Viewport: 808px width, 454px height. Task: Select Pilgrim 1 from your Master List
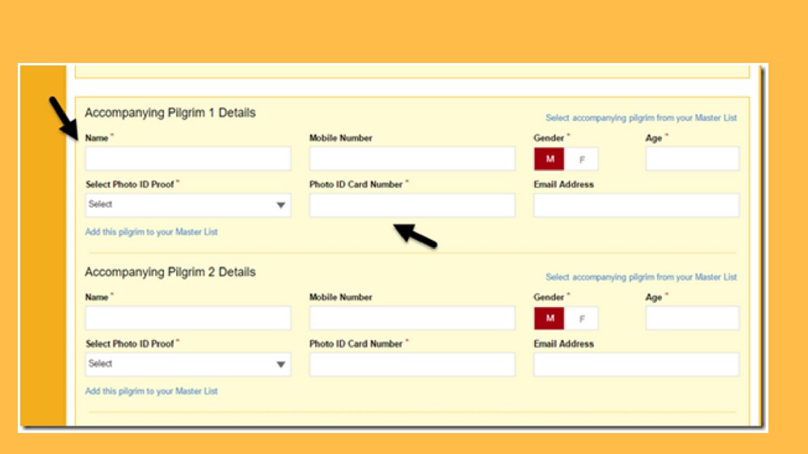click(641, 118)
